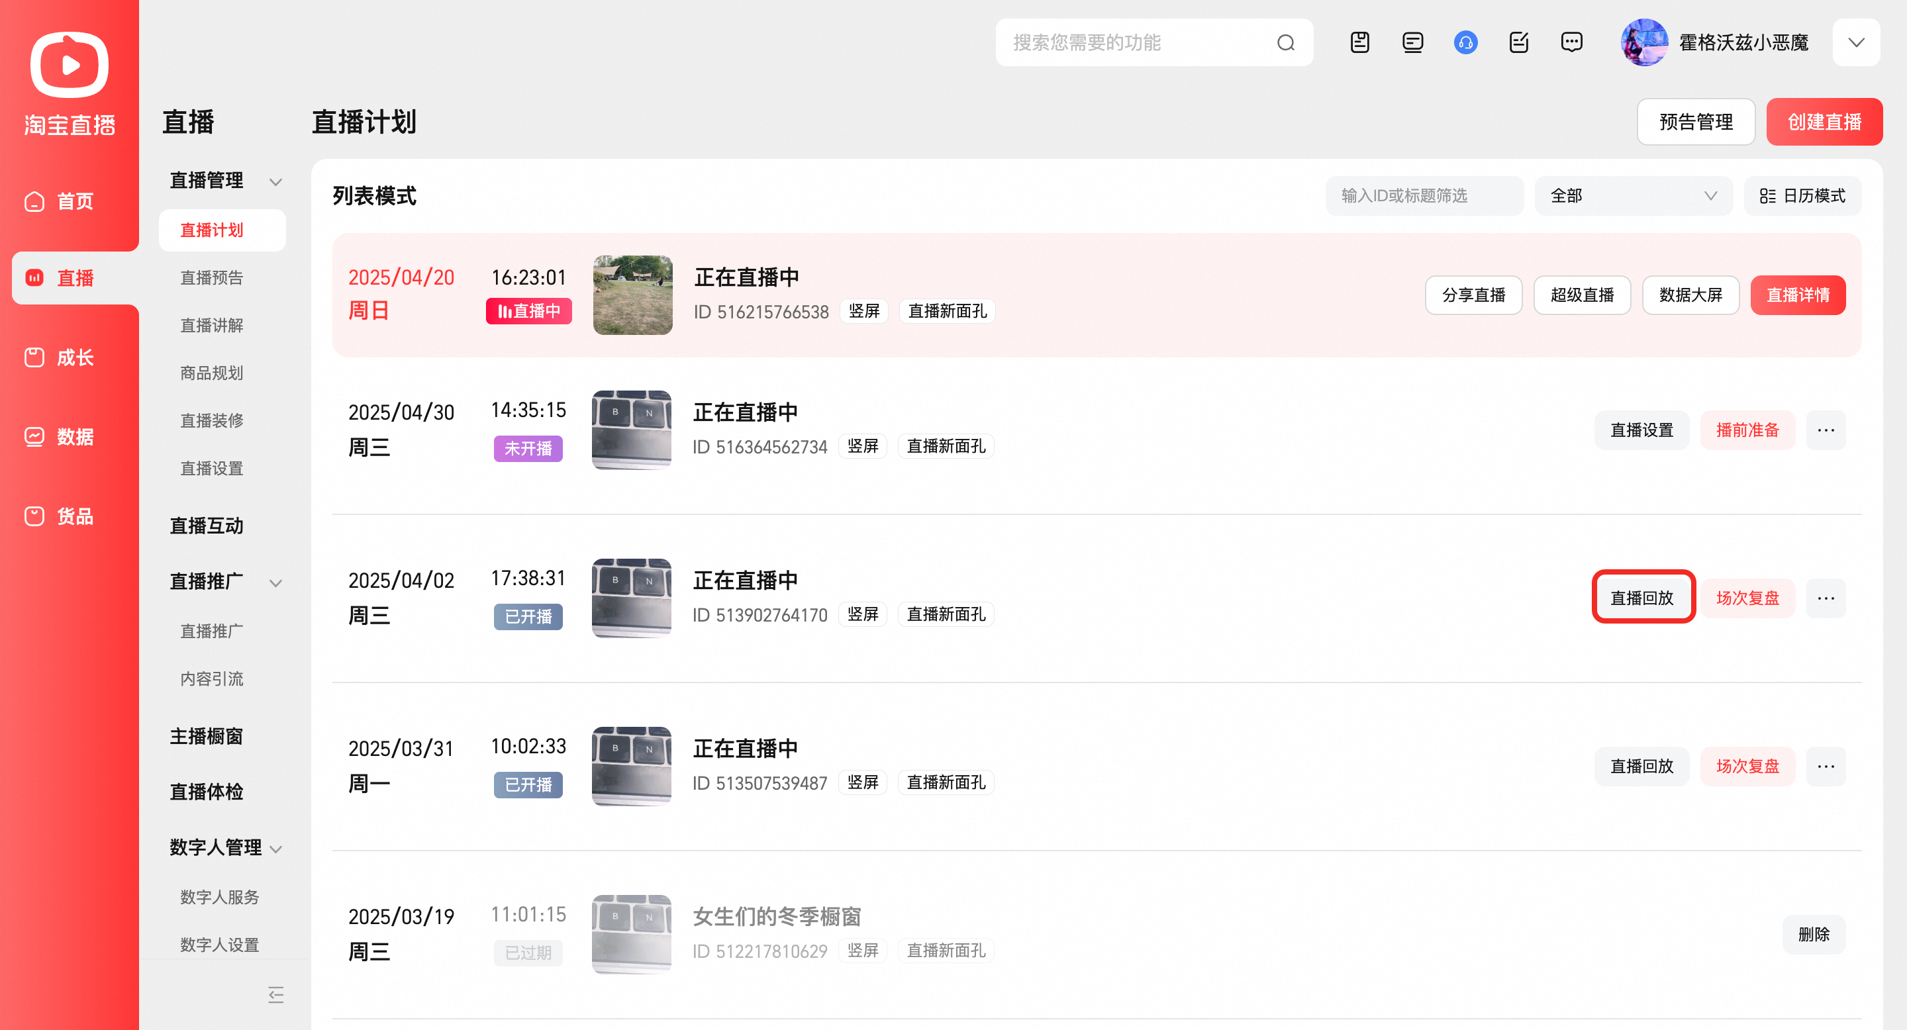Open 直播详情 for the live broadcast
Screen dimensions: 1907x1030
[x=1798, y=295]
